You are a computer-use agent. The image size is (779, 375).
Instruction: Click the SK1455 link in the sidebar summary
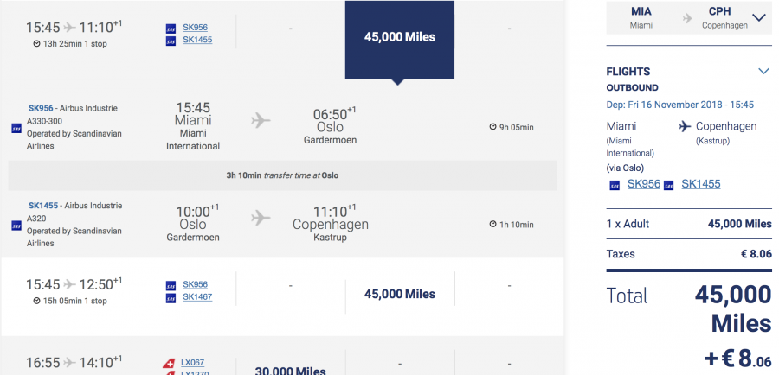click(700, 184)
